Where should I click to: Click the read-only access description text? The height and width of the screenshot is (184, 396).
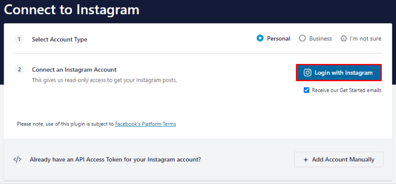[104, 80]
